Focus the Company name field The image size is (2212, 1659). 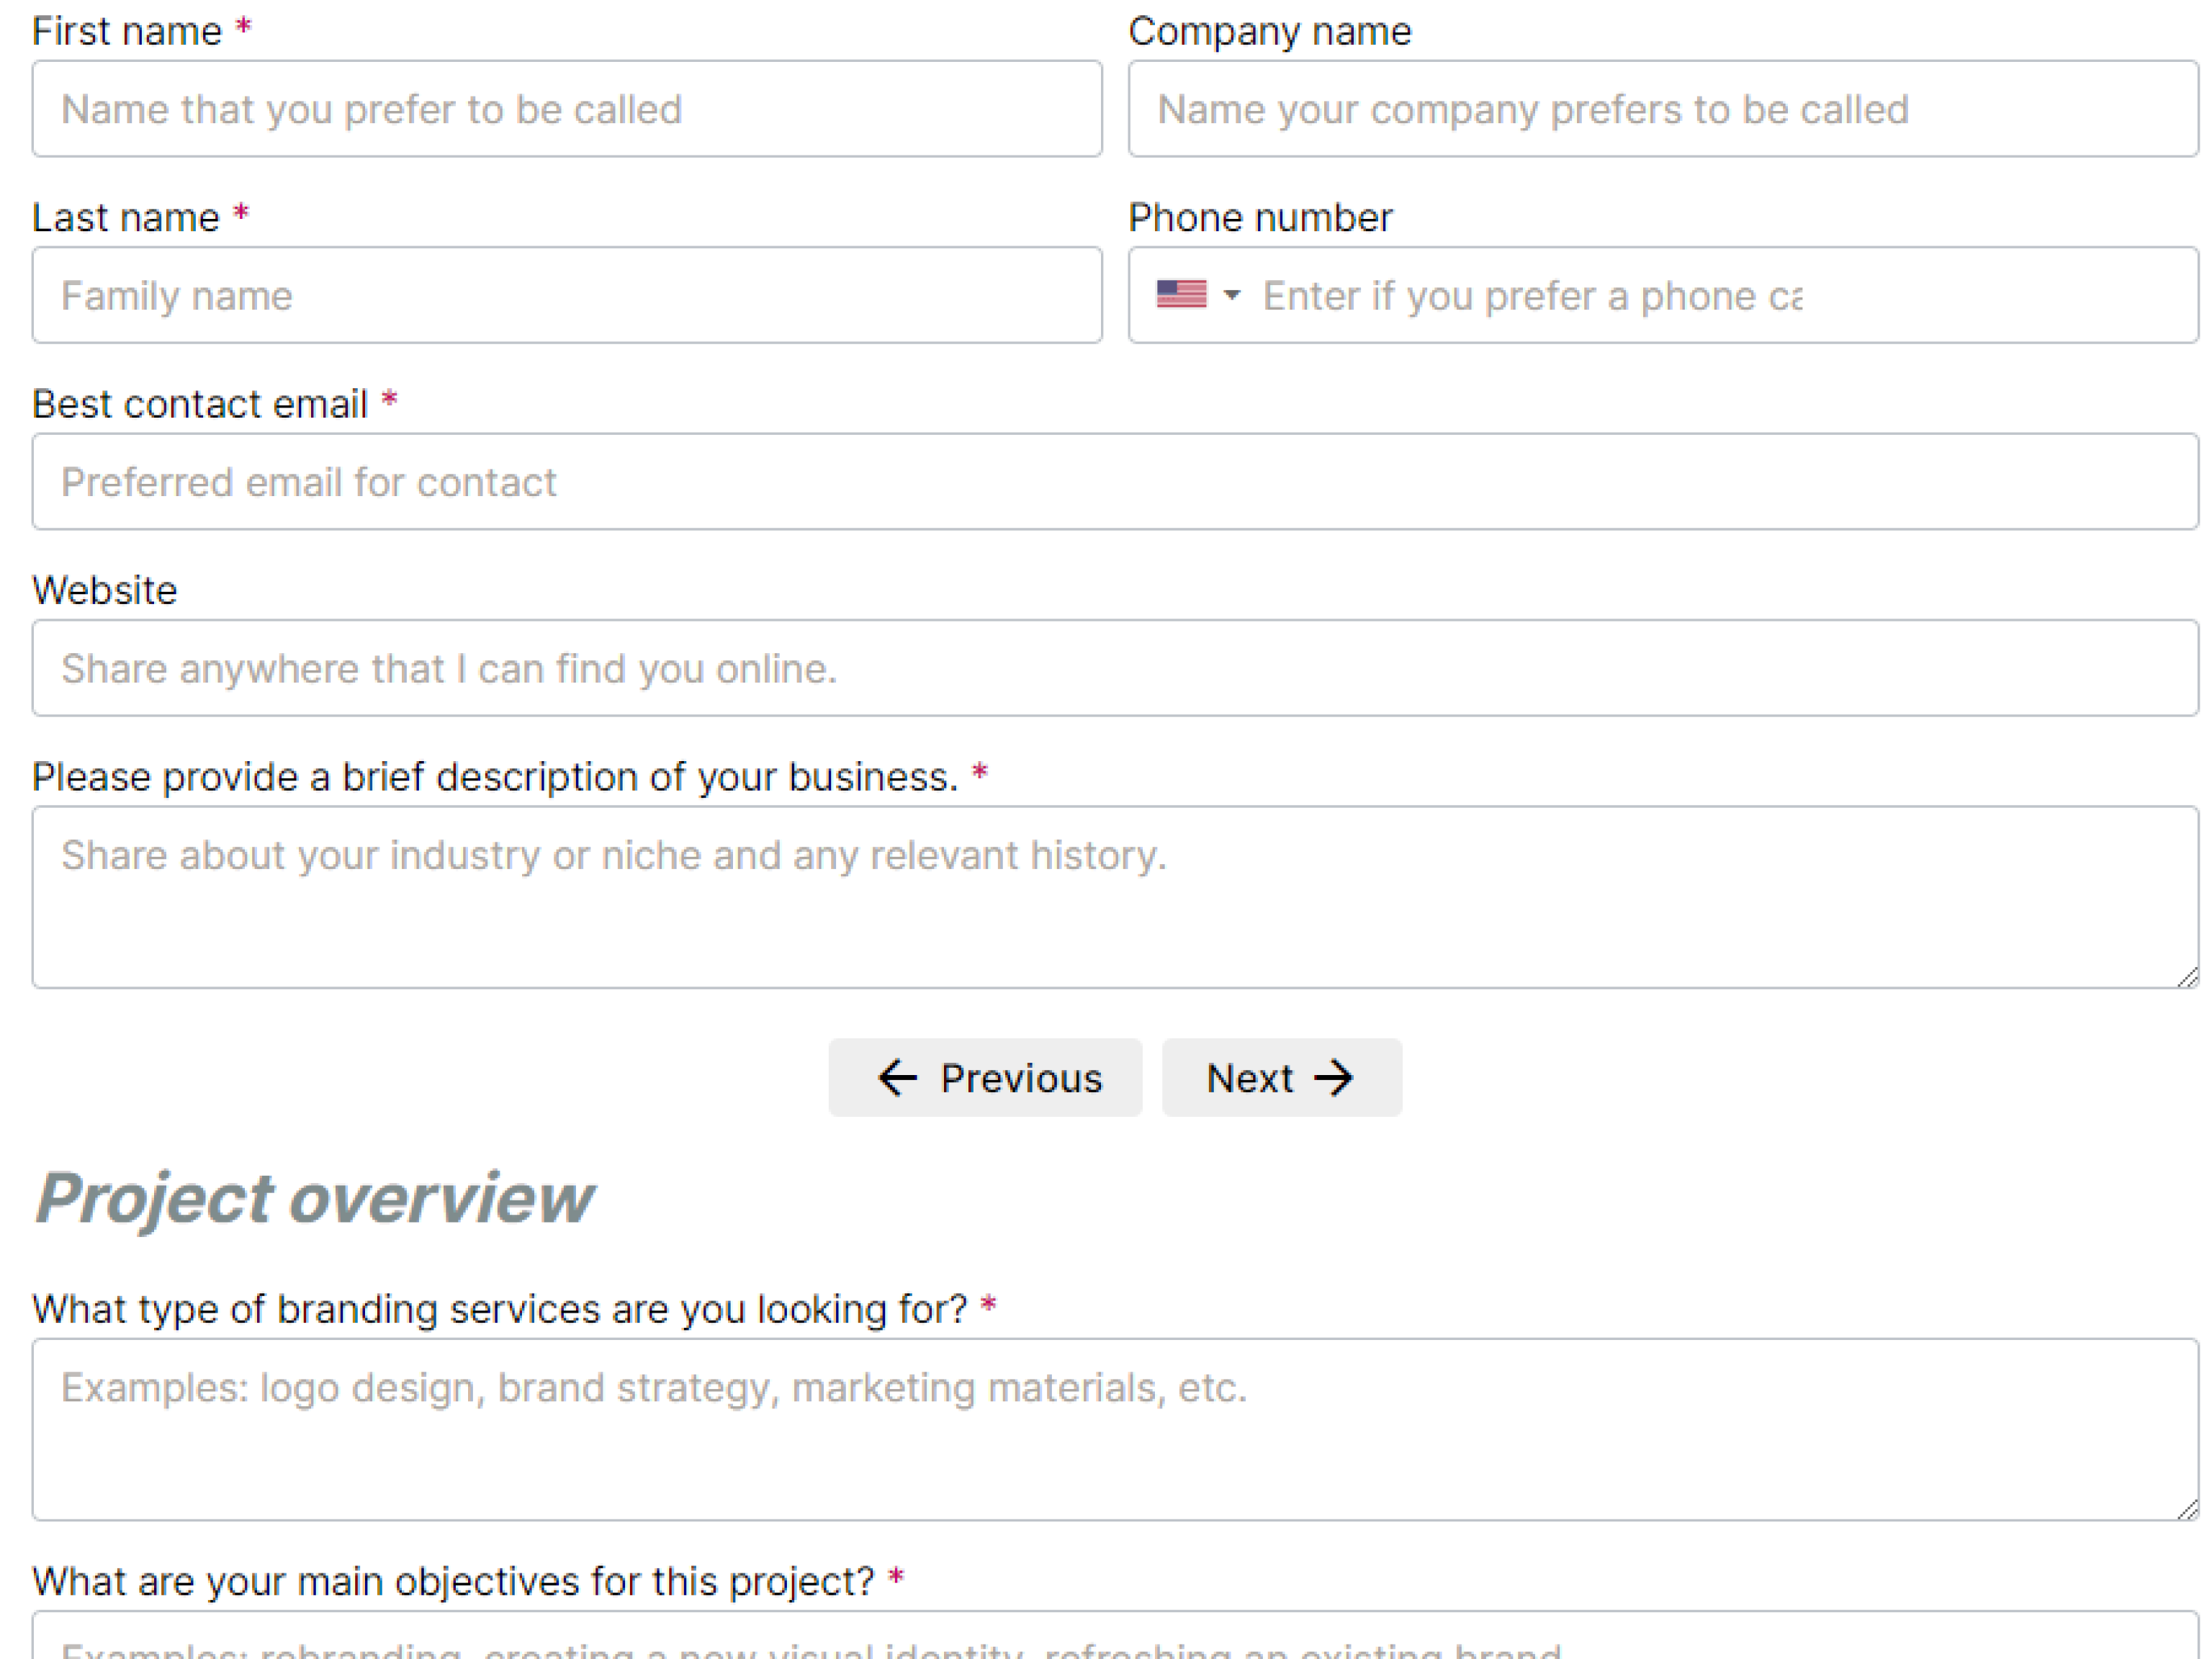[x=1662, y=109]
